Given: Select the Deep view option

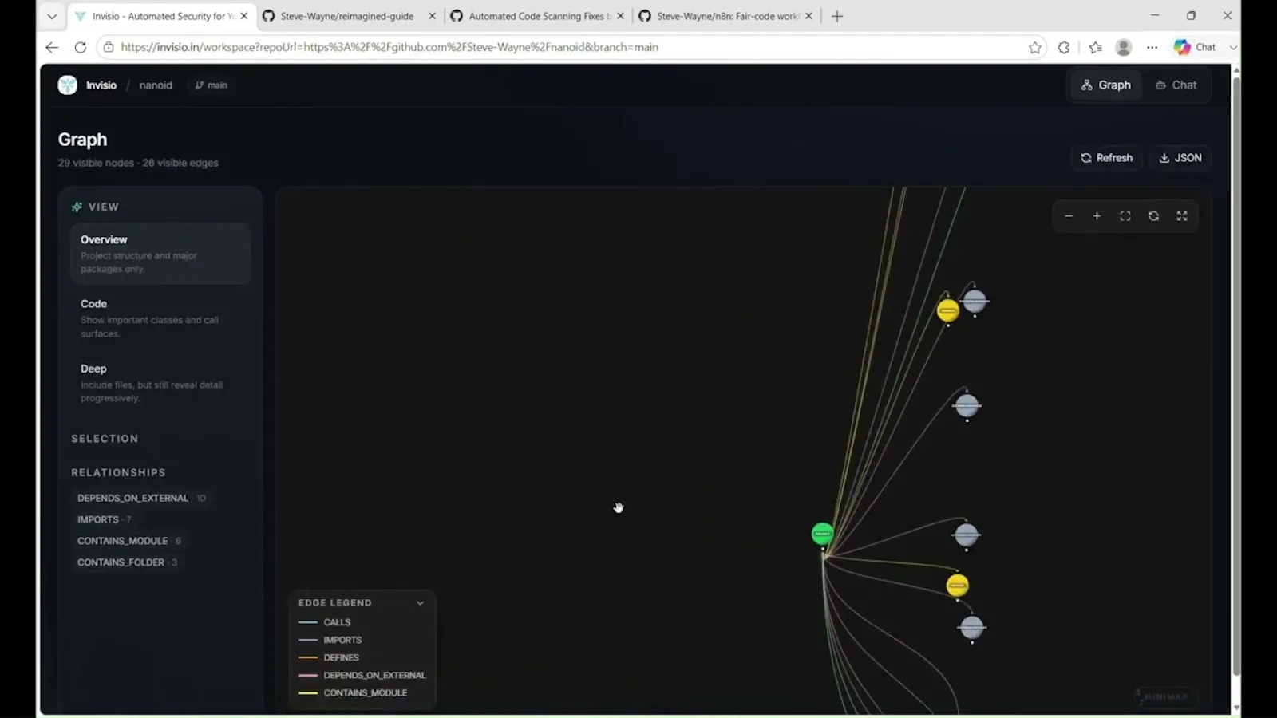Looking at the screenshot, I should [x=160, y=383].
